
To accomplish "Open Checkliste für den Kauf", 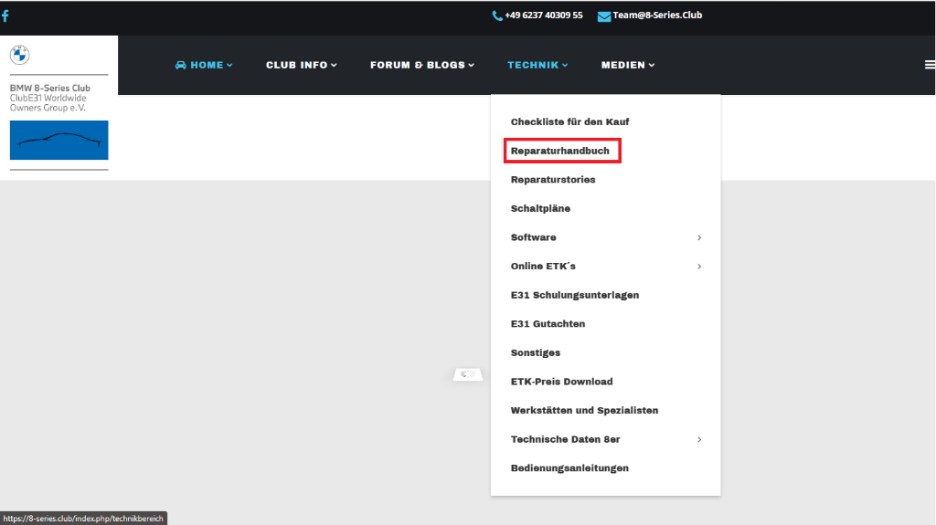I will click(569, 121).
